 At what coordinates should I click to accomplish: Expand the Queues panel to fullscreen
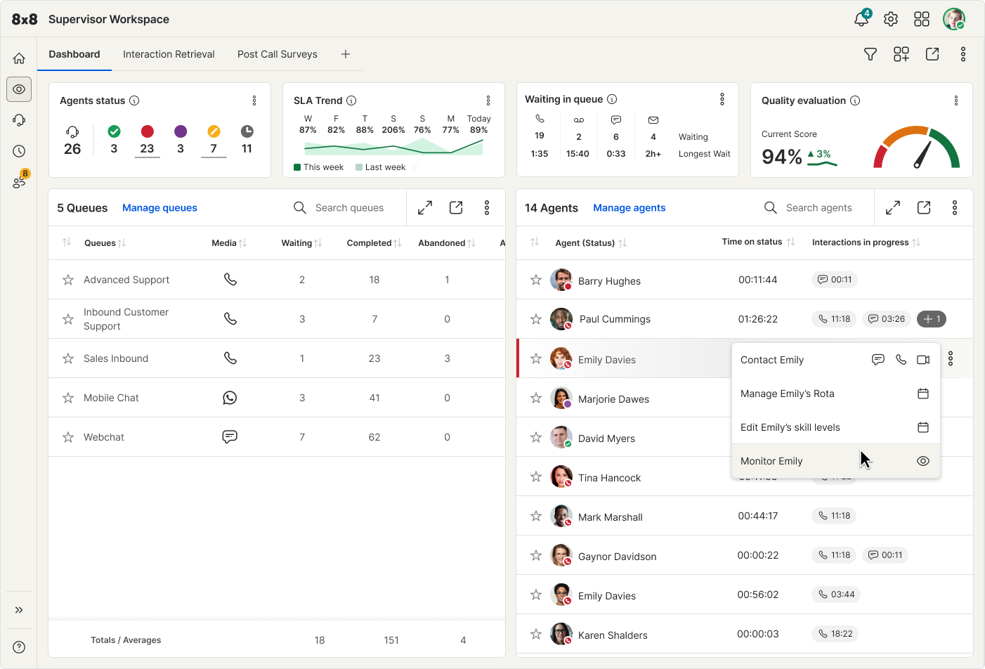pos(425,208)
